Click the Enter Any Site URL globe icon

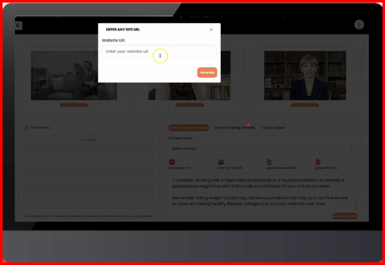pyautogui.click(x=221, y=162)
